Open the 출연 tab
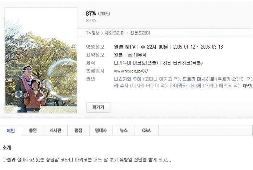 (33, 130)
